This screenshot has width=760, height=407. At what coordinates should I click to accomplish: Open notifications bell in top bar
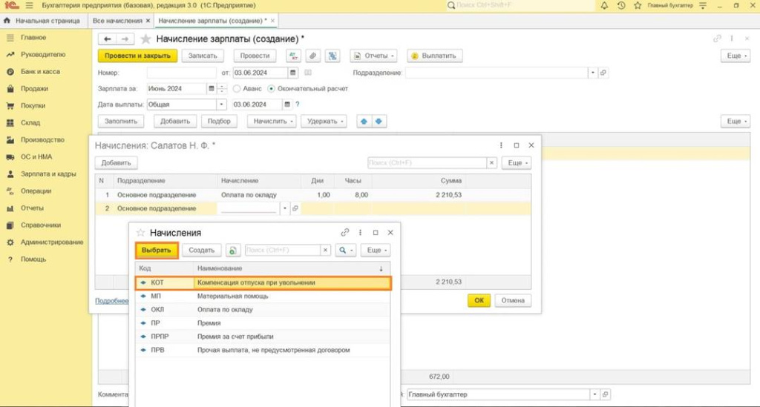(x=604, y=6)
